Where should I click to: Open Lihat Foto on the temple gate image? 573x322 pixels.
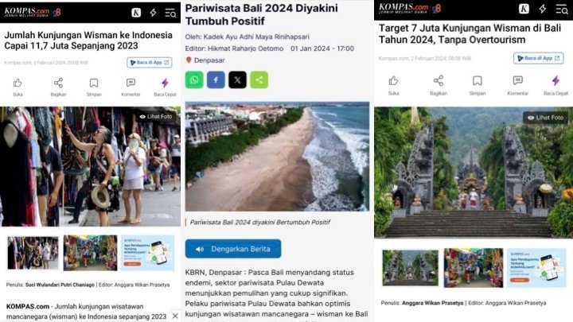(x=545, y=118)
